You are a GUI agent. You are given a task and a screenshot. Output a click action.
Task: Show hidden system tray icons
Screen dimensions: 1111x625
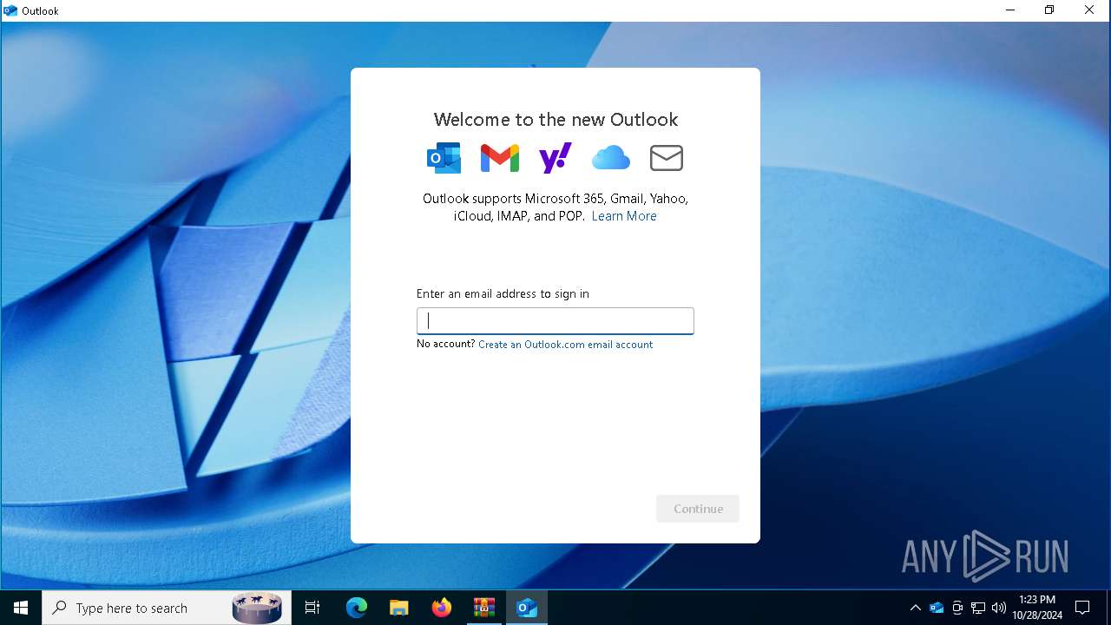click(x=916, y=608)
